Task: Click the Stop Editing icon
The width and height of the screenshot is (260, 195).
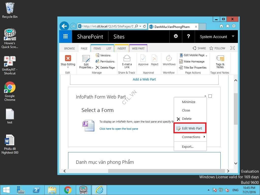Action: point(68,58)
